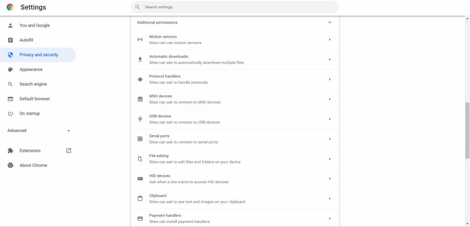Click the Serial ports icon
Screen dimensions: 470x227
coord(140,139)
